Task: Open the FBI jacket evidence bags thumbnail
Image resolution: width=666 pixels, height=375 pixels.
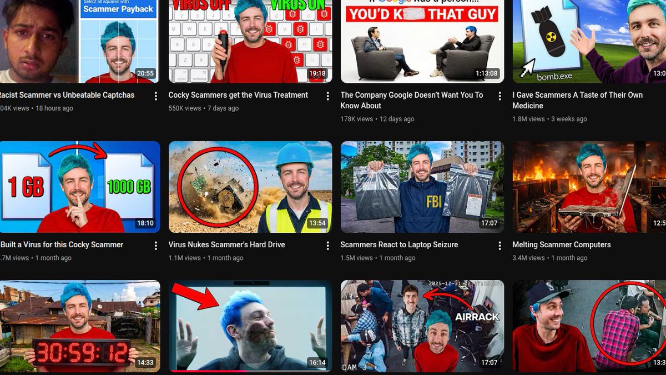Action: pyautogui.click(x=422, y=187)
